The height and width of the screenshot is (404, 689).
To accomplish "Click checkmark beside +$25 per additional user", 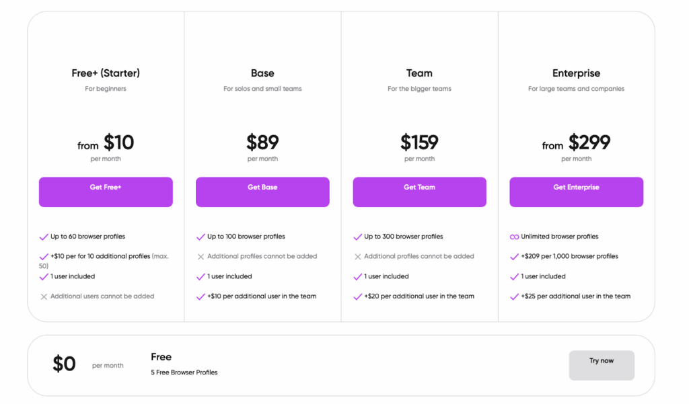I will pyautogui.click(x=515, y=296).
